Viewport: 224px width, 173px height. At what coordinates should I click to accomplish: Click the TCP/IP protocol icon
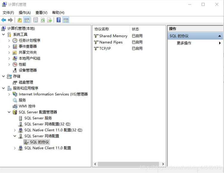coord(96,48)
